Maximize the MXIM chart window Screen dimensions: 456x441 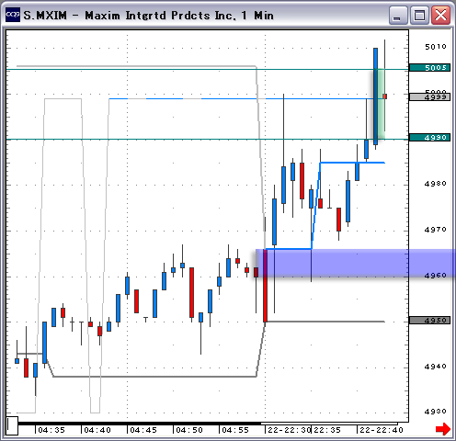419,16
